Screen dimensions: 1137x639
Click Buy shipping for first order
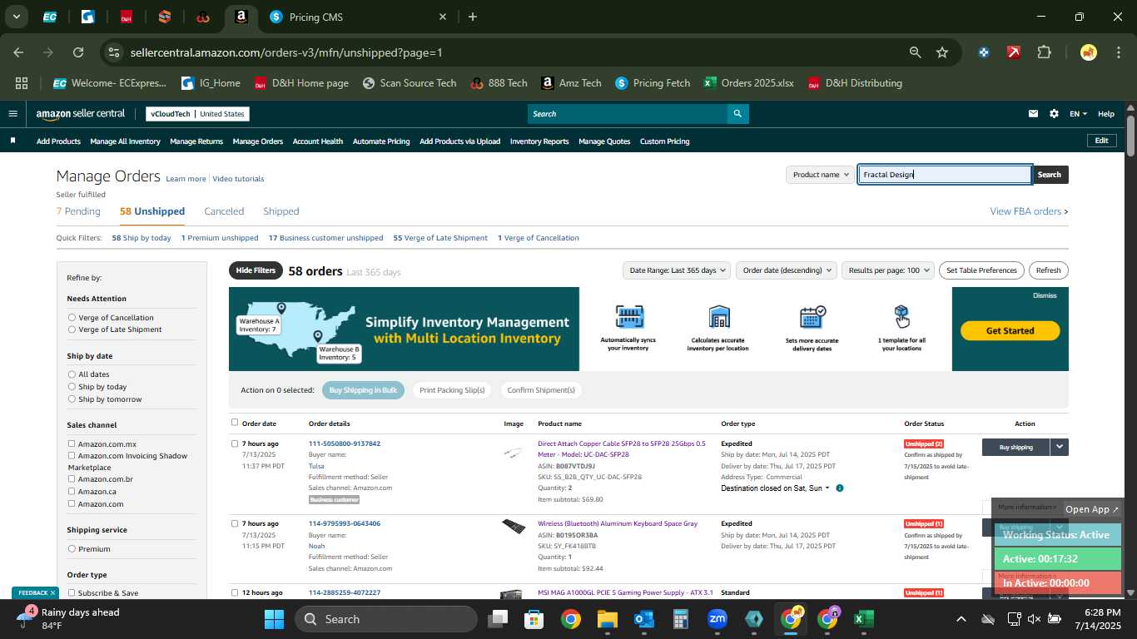click(1015, 447)
